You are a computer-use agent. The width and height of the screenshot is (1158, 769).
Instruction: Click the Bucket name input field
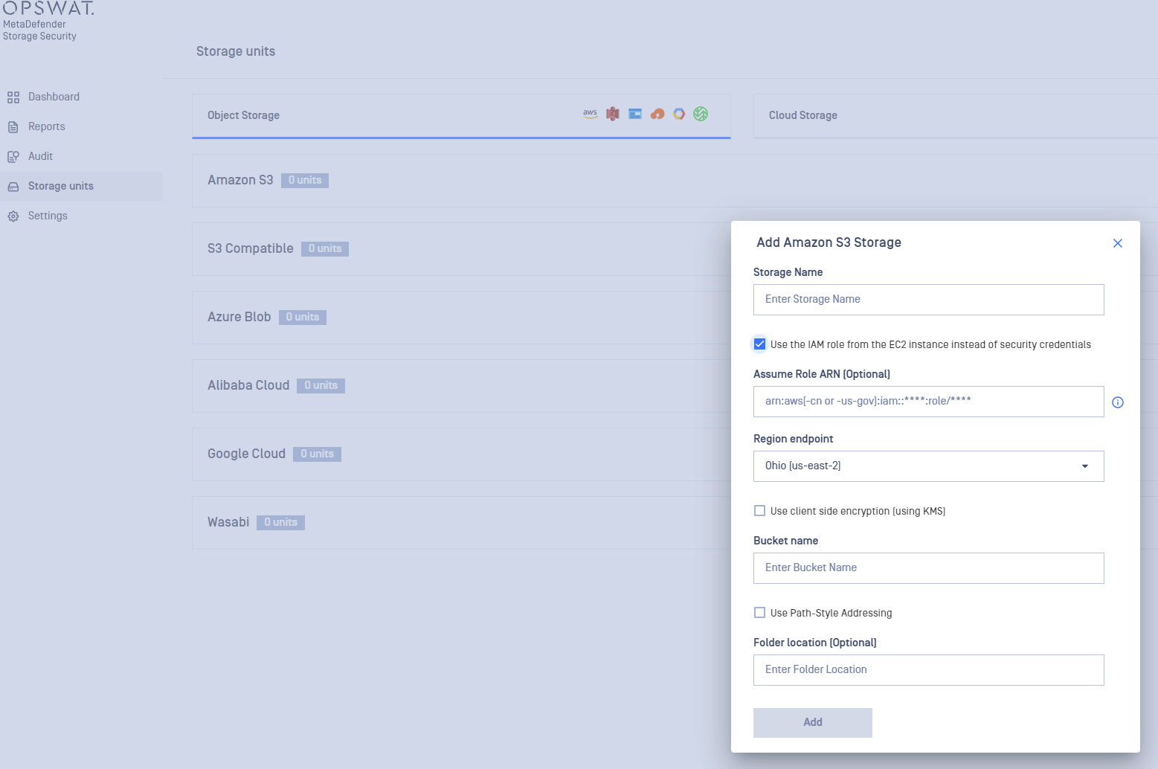pos(929,568)
